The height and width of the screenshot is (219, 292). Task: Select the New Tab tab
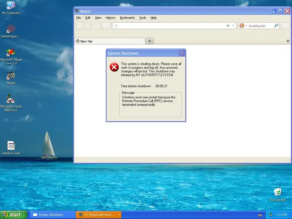click(110, 41)
